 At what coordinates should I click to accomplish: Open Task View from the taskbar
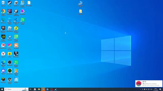(x=31, y=89)
